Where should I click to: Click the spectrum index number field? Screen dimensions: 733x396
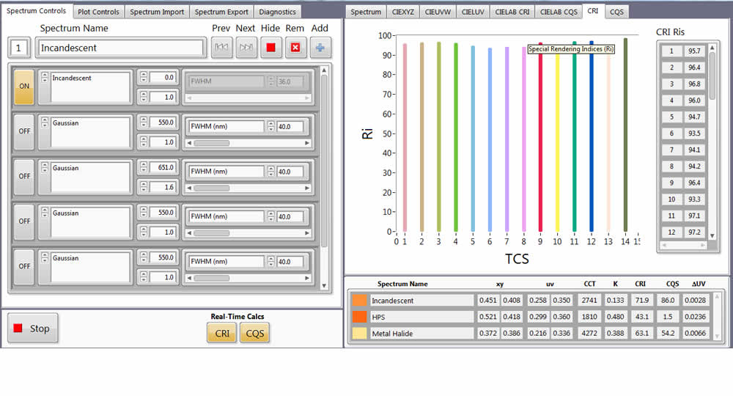click(19, 48)
